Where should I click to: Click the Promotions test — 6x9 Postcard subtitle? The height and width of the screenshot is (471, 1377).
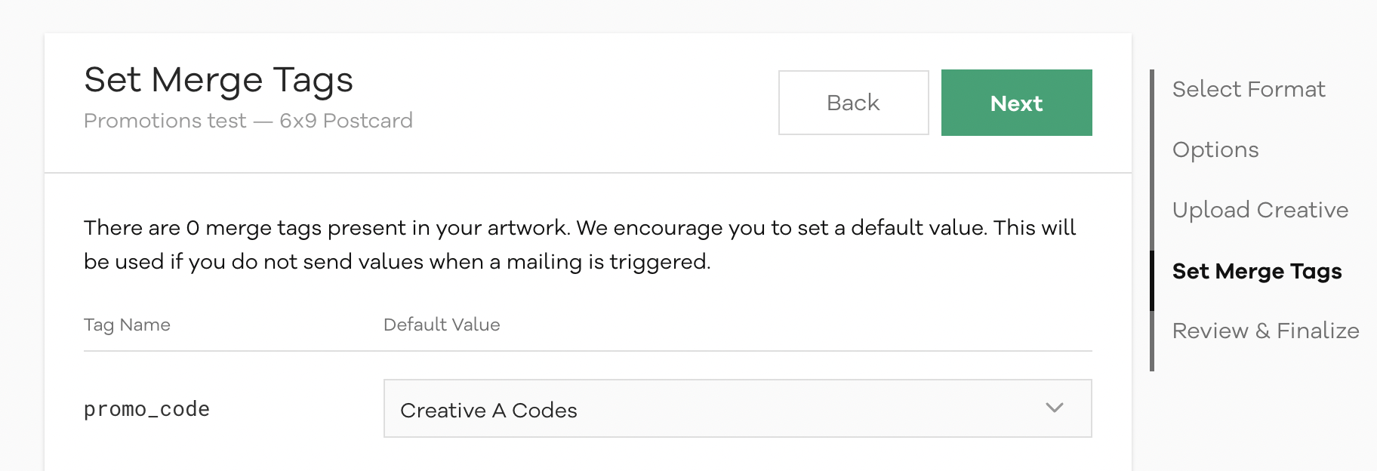coord(248,121)
